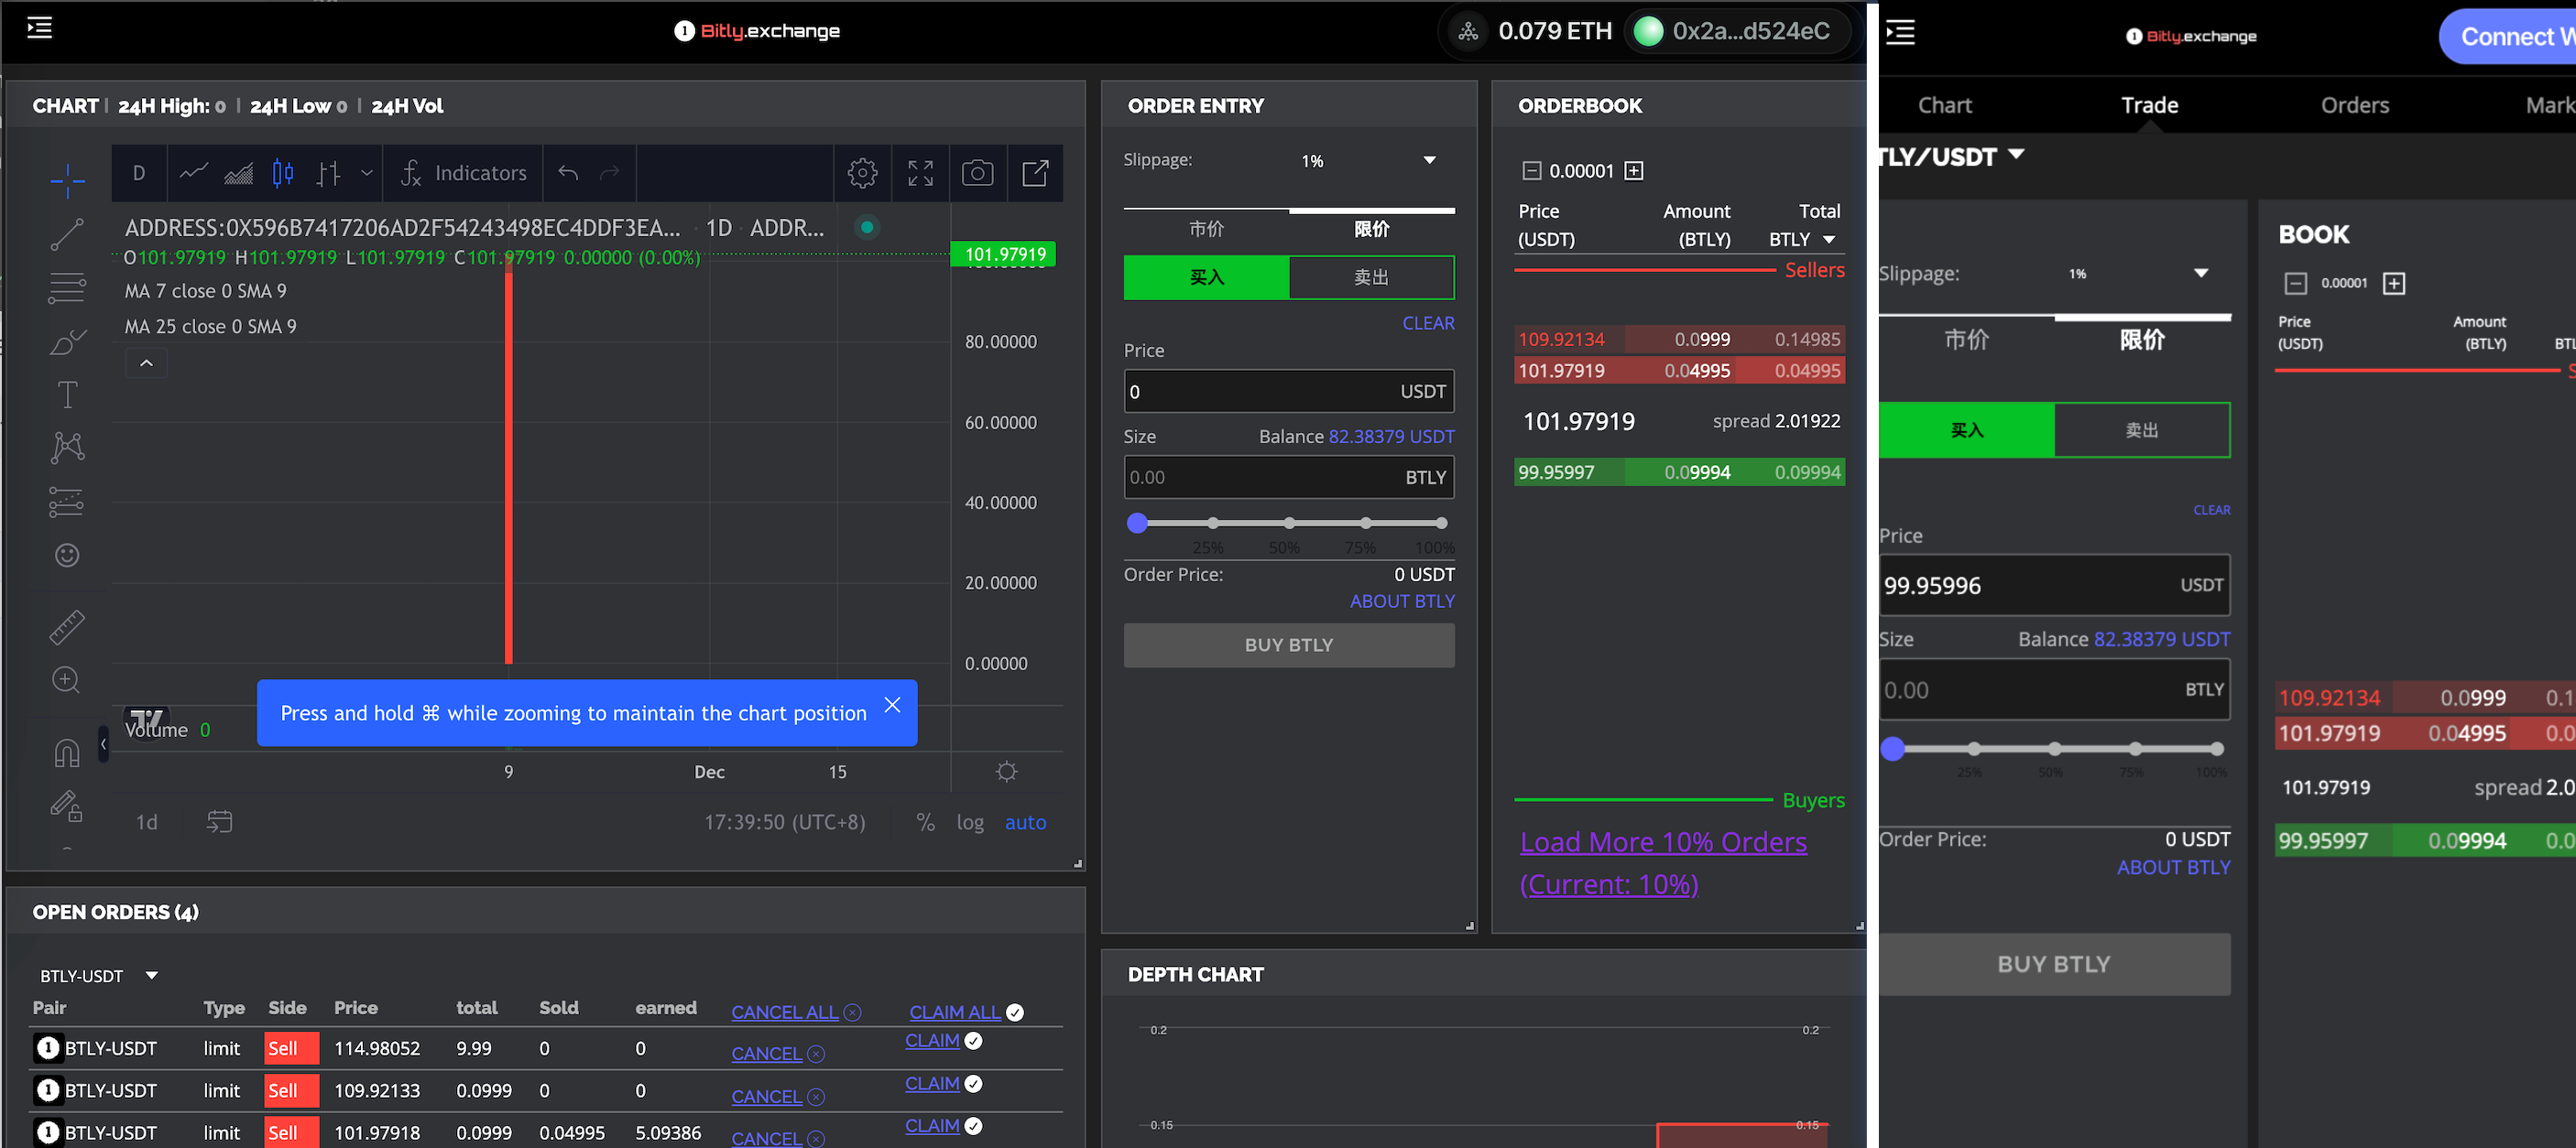Open the ABOUT BTLY link in Order Entry
The height and width of the screenshot is (1148, 2576).
click(x=1402, y=601)
